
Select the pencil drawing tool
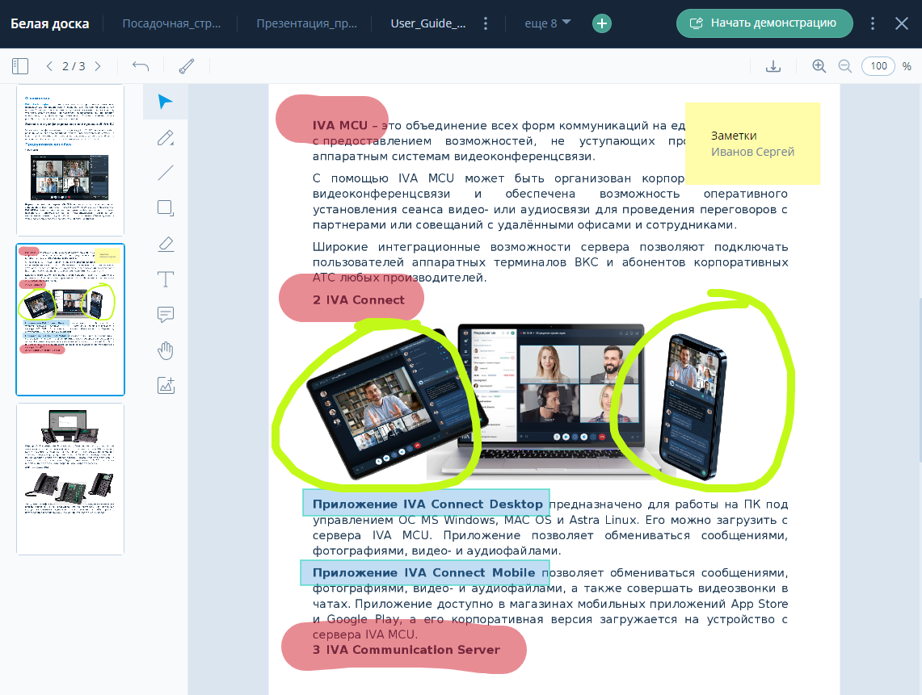(165, 137)
